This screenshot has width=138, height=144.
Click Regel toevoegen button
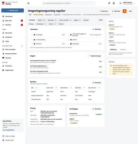click(x=95, y=56)
